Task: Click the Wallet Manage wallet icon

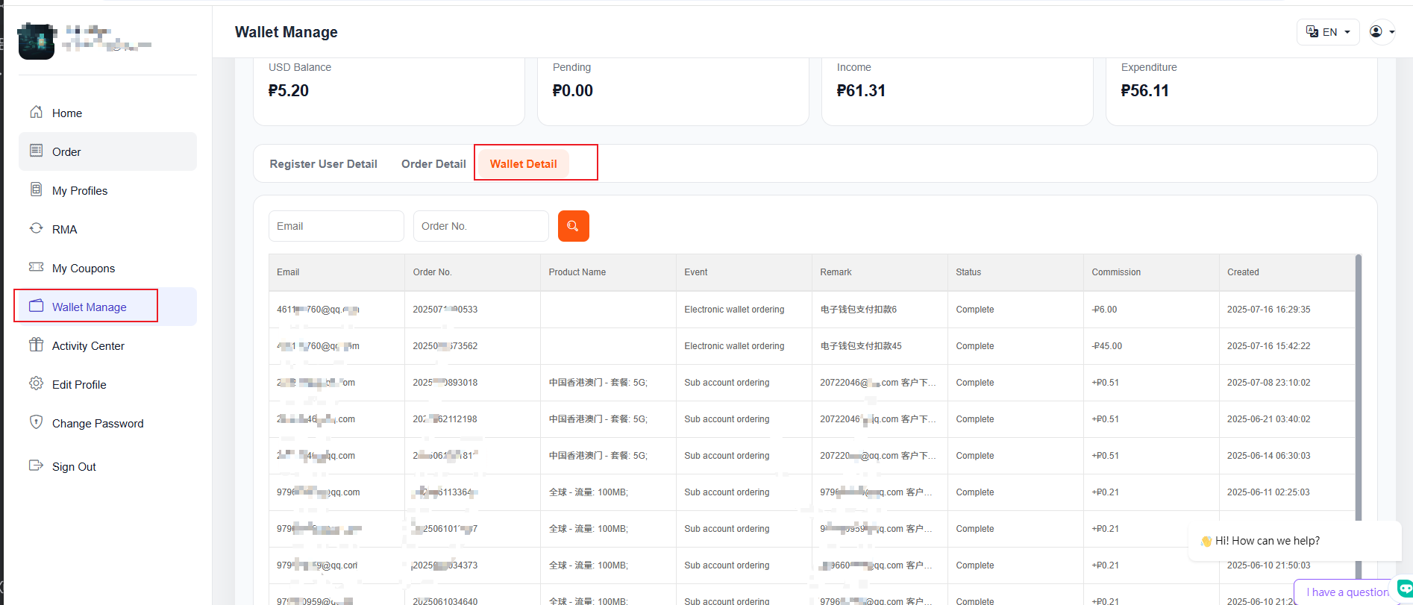Action: pos(36,306)
